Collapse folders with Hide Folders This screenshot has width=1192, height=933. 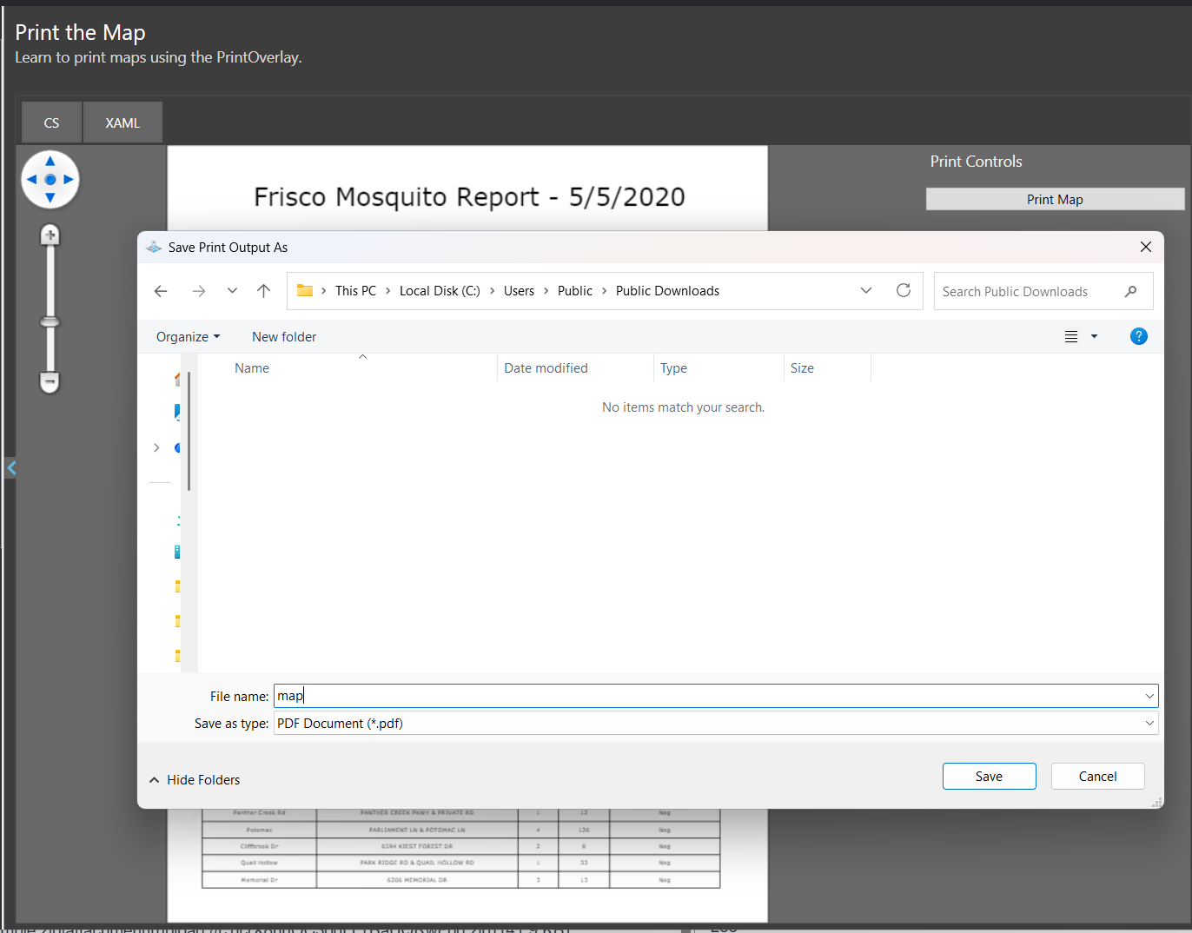pyautogui.click(x=195, y=780)
